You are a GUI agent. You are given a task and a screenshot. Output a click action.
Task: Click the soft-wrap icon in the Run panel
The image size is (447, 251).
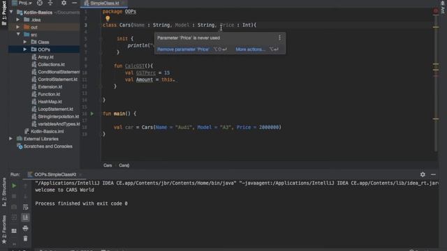point(25,207)
